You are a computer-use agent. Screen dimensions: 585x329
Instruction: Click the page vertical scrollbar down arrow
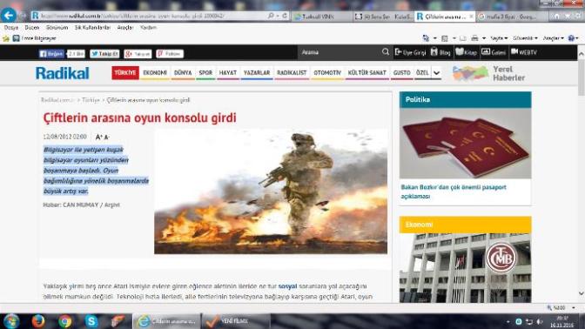(581, 293)
